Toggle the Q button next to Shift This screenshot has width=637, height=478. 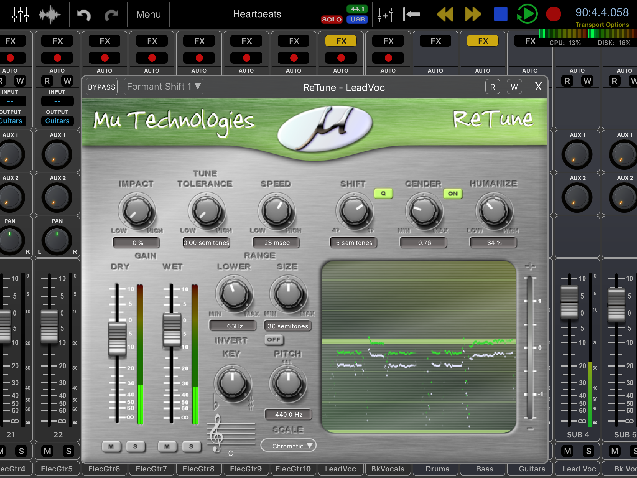coord(383,193)
